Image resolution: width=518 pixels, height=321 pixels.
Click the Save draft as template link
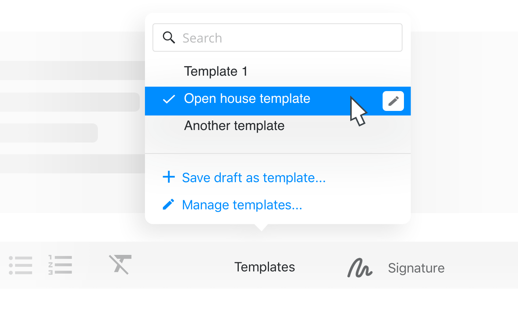[253, 178]
